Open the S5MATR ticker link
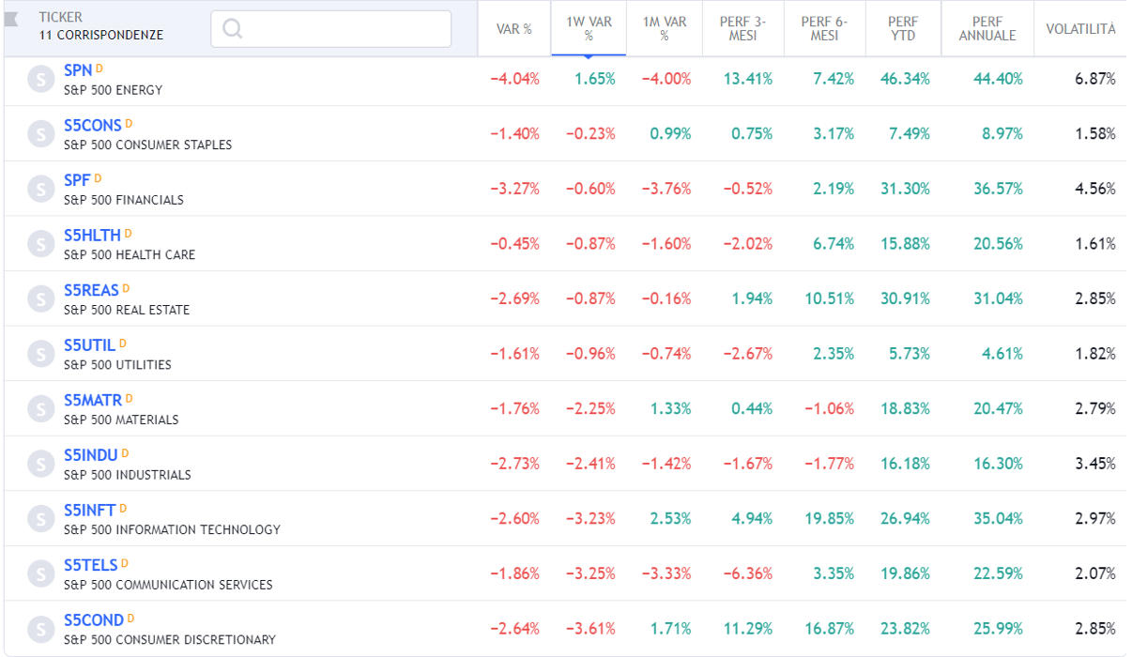This screenshot has height=657, width=1132. click(93, 400)
